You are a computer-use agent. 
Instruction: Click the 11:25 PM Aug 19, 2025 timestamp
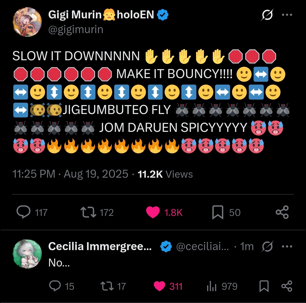click(x=70, y=174)
